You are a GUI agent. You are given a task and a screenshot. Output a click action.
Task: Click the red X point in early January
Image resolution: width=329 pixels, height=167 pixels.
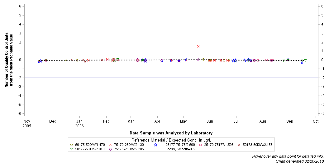click(x=88, y=60)
